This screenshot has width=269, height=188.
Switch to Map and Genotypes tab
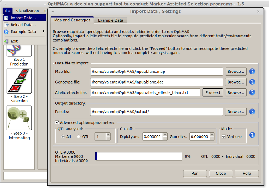coord(72,20)
